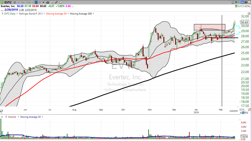Click the green plus add-chart icon
This screenshot has width=251, height=141.
coord(2,2)
